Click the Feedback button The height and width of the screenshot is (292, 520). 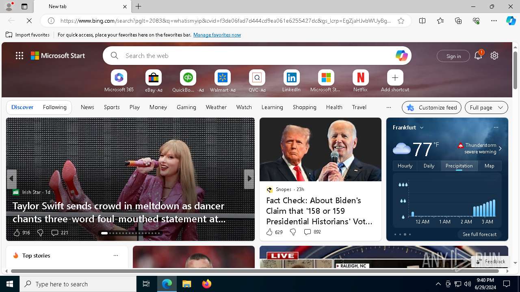pyautogui.click(x=491, y=262)
